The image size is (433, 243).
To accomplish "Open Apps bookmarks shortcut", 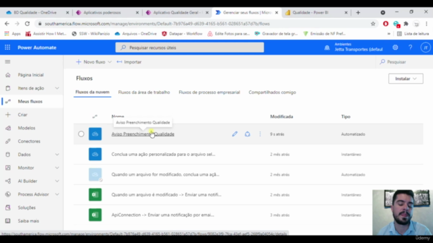I will pyautogui.click(x=12, y=34).
